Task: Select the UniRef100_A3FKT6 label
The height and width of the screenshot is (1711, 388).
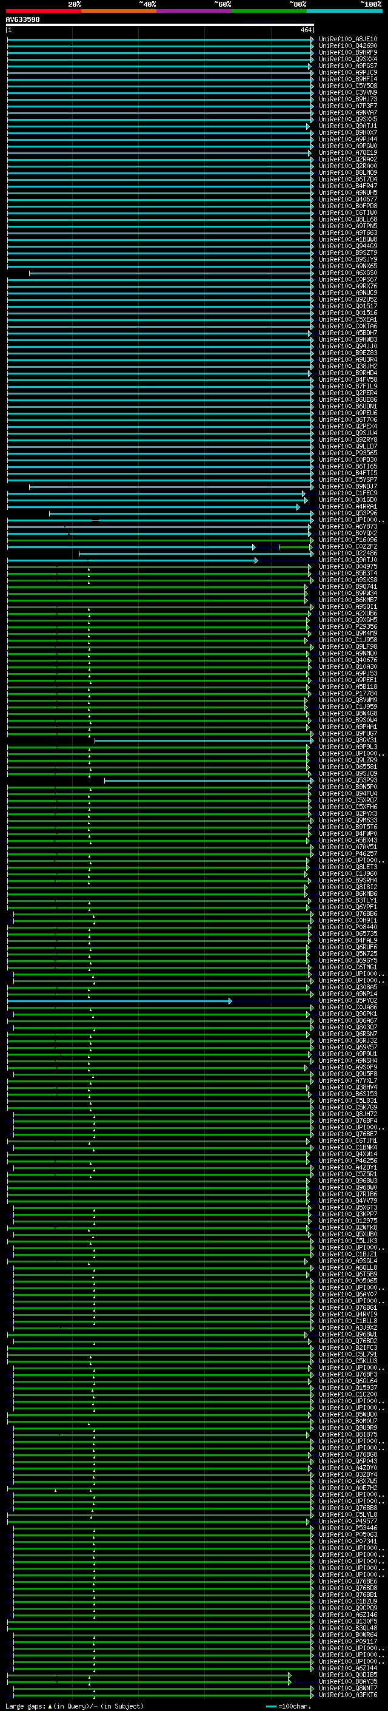Action: tap(348, 1695)
